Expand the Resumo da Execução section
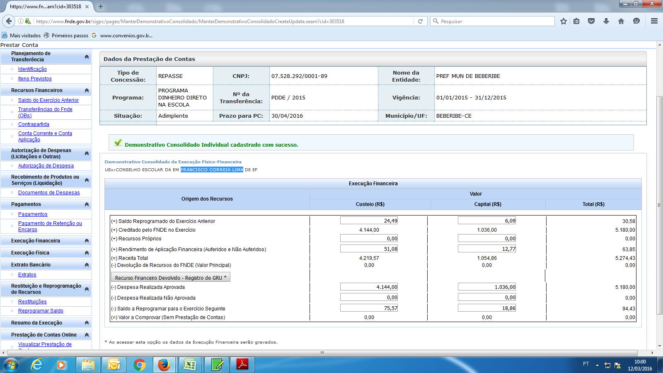The width and height of the screenshot is (663, 373). point(87,323)
